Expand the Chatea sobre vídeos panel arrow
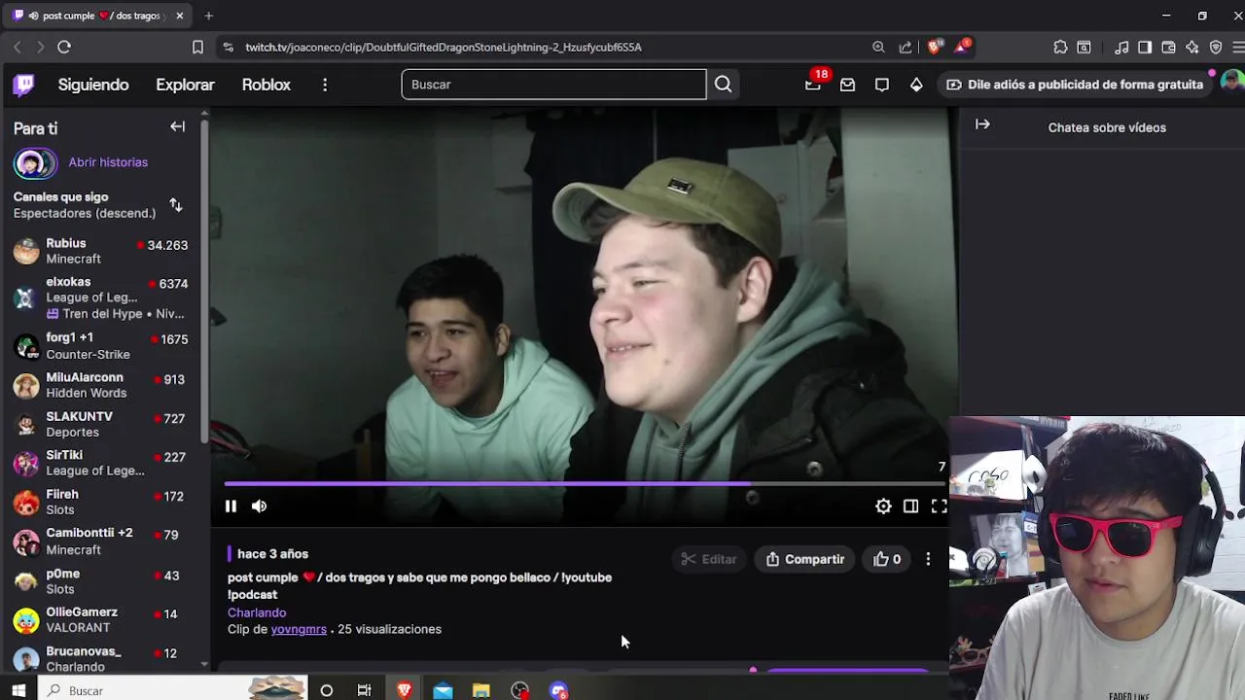 (x=982, y=124)
